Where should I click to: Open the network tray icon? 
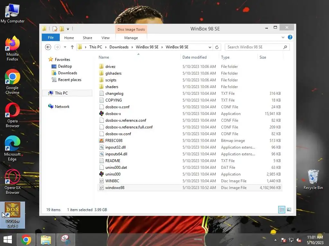[291, 240]
